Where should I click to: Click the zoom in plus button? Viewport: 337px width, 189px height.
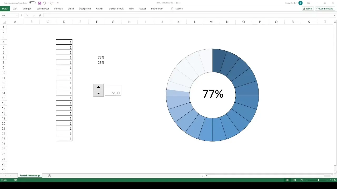(x=327, y=180)
